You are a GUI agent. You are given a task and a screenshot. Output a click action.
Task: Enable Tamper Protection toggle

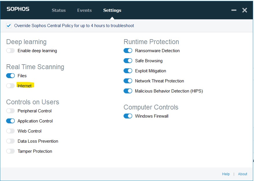[10, 151]
